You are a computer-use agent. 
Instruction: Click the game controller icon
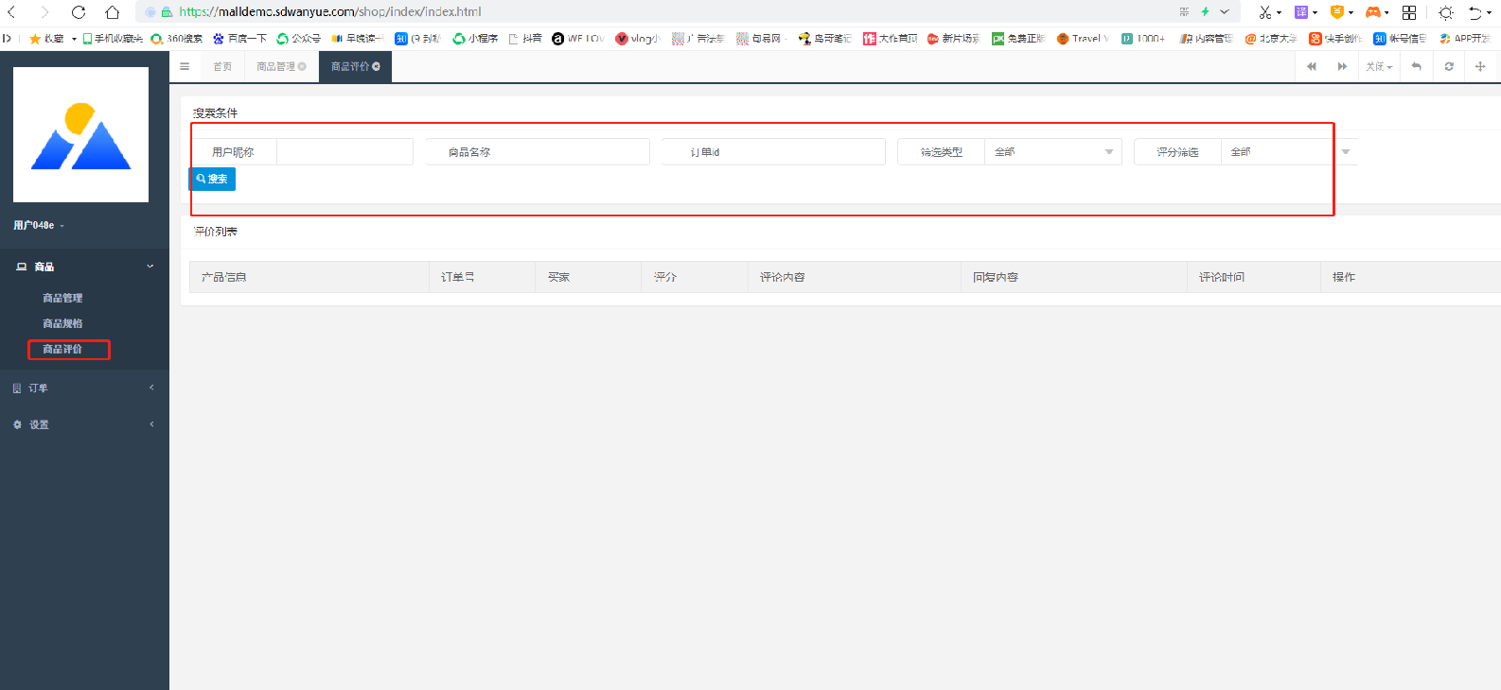point(1373,12)
